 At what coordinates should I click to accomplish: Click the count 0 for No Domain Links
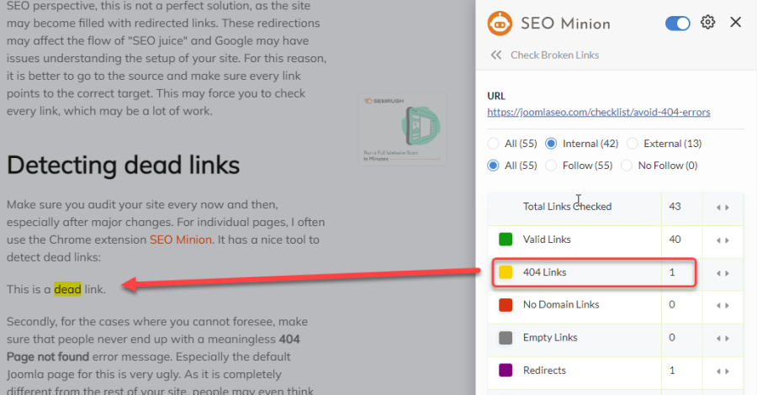click(x=671, y=305)
